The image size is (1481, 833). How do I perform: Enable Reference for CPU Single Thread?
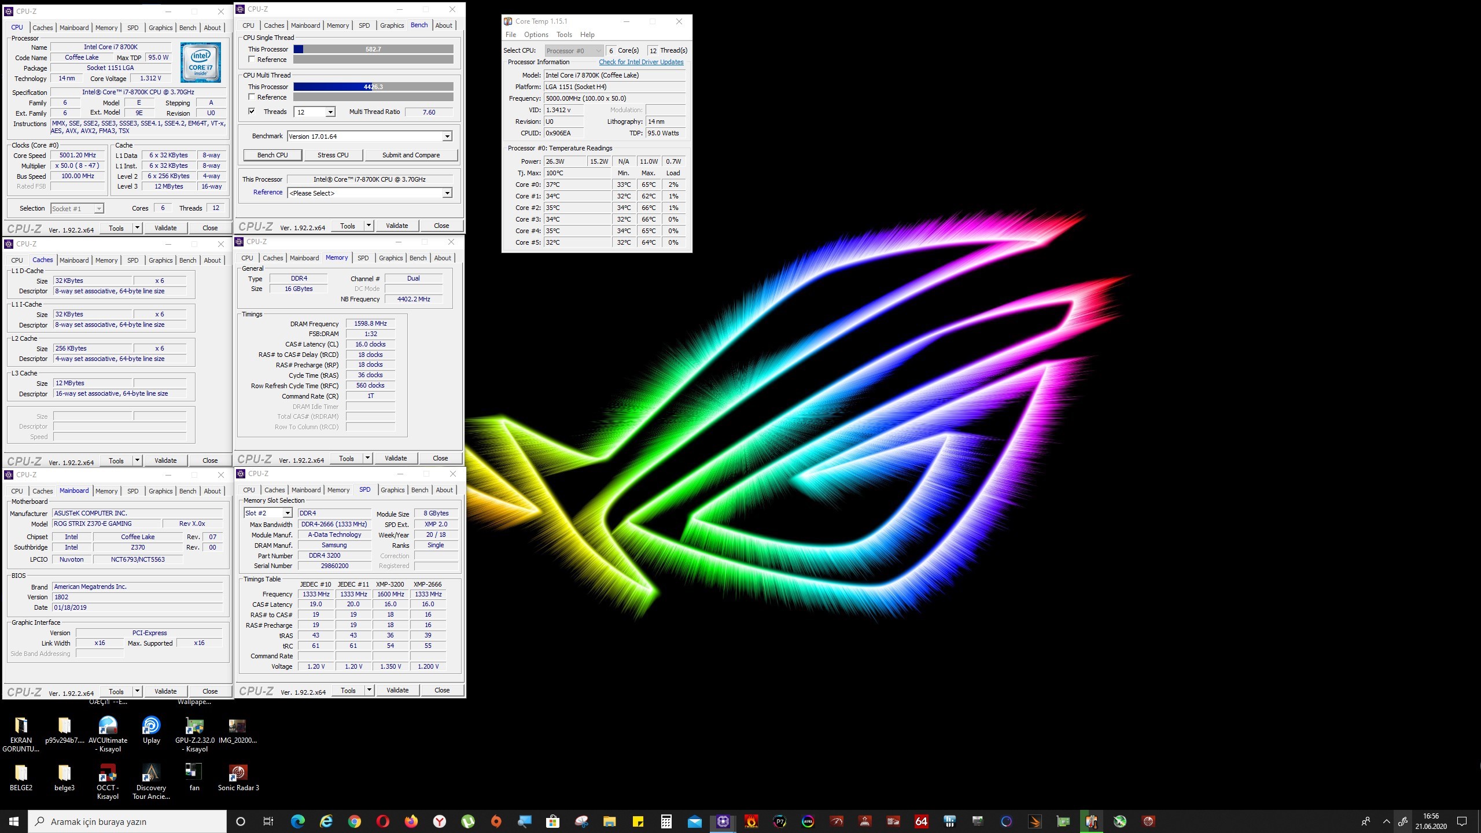[252, 60]
